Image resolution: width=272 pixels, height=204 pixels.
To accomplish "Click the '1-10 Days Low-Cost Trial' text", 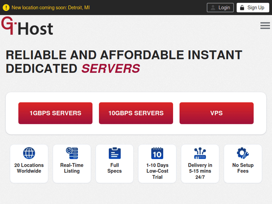I will click(157, 171).
